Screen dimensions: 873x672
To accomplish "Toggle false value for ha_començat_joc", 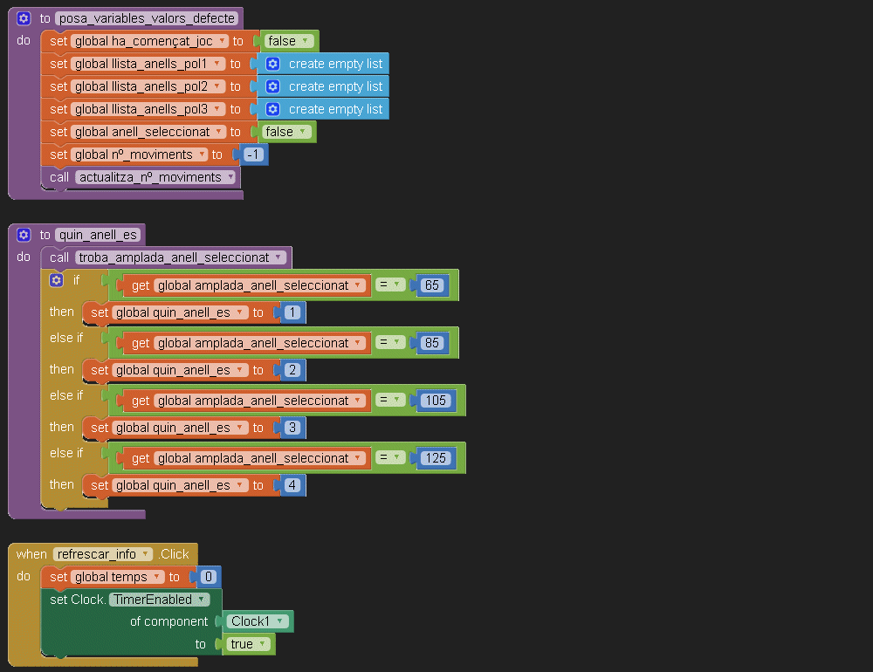I will (289, 41).
